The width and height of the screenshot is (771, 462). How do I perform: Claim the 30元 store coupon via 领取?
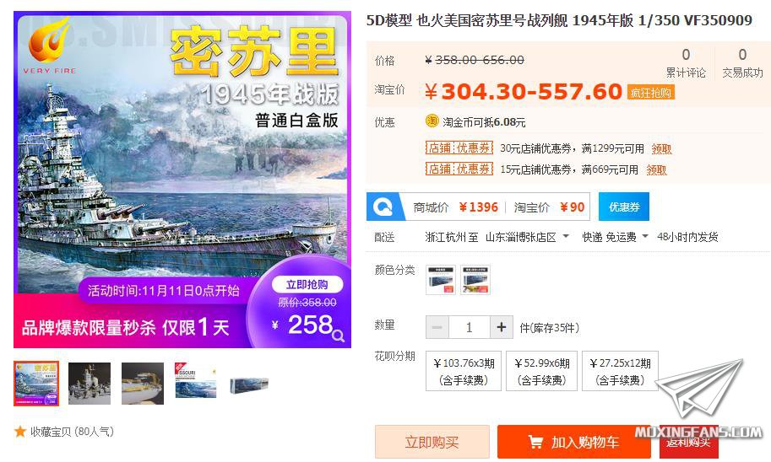(x=661, y=148)
